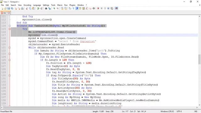
Task: Start macro recording with red record button
Action: (98, 8)
